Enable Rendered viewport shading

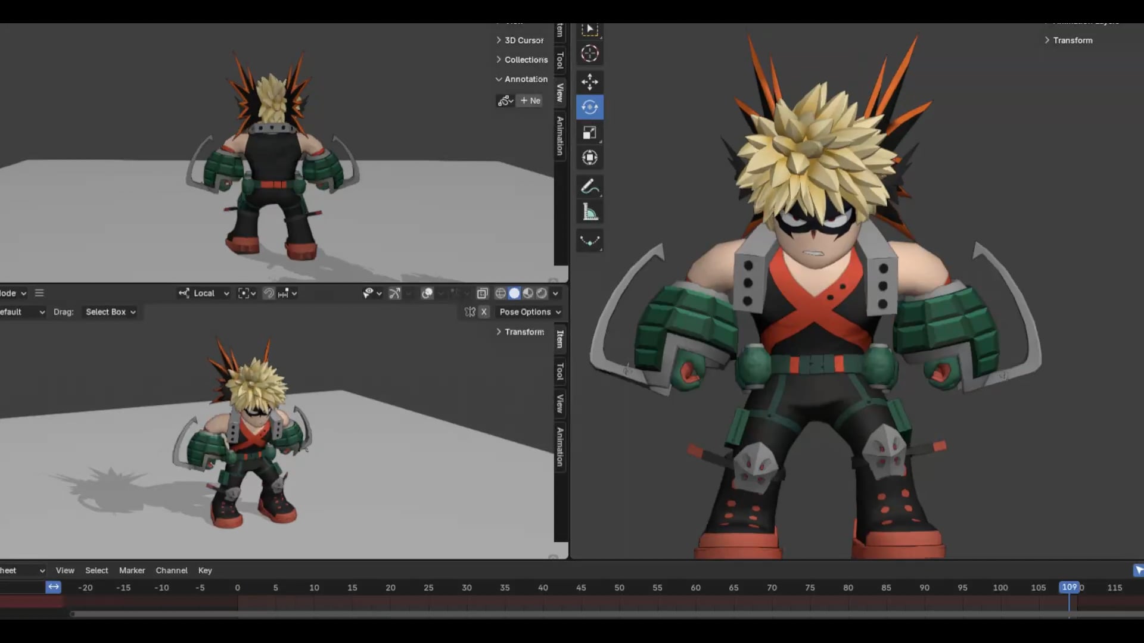(x=542, y=293)
